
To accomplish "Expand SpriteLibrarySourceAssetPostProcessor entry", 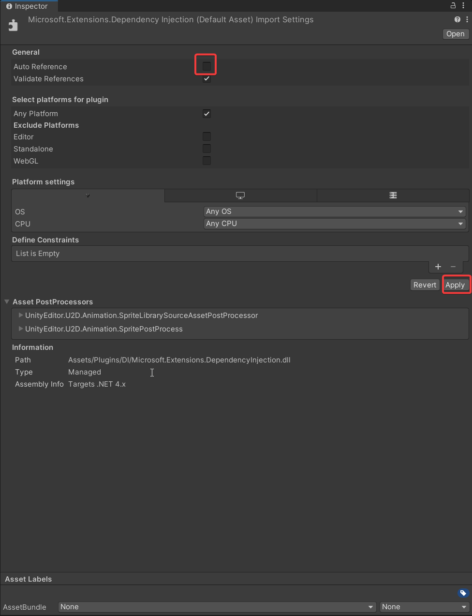I will tap(21, 315).
